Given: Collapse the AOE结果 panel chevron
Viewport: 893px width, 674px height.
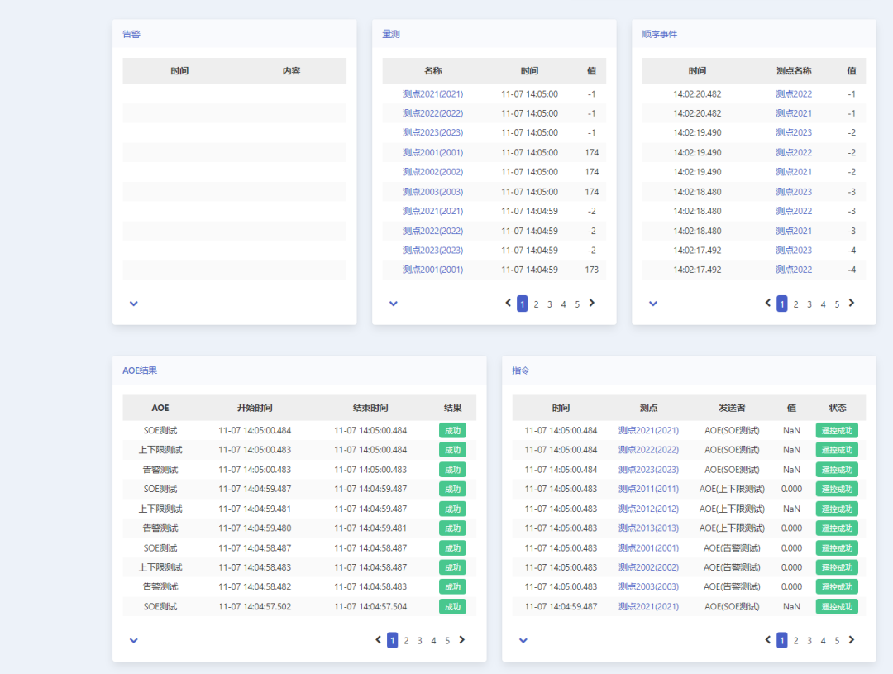Looking at the screenshot, I should [x=134, y=640].
